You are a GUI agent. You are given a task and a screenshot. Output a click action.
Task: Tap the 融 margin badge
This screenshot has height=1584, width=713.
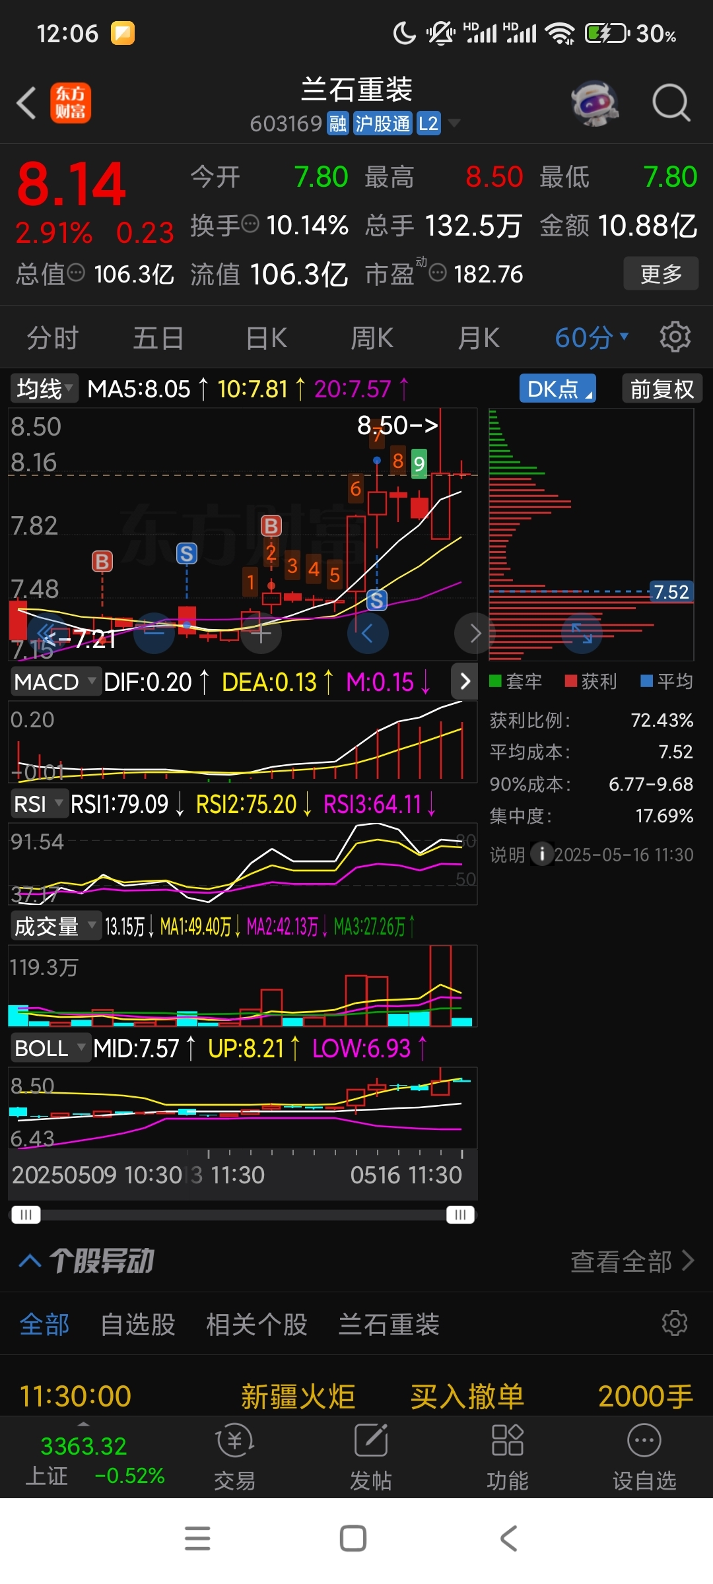[x=337, y=123]
